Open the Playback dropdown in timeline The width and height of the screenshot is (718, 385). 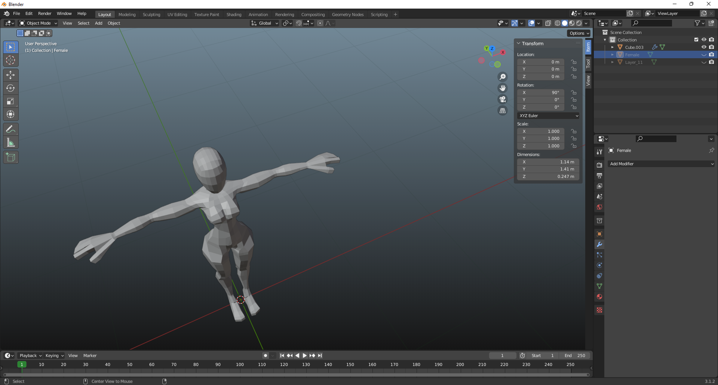click(30, 356)
